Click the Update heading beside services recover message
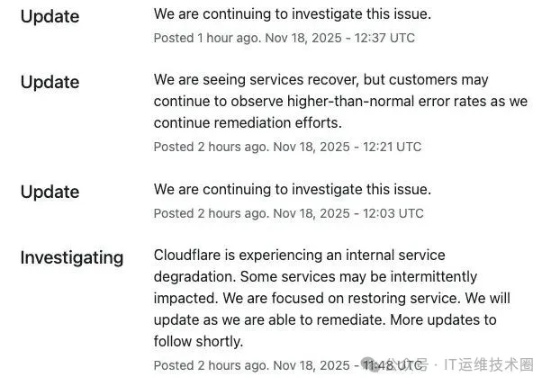The width and height of the screenshot is (551, 386). 50,83
